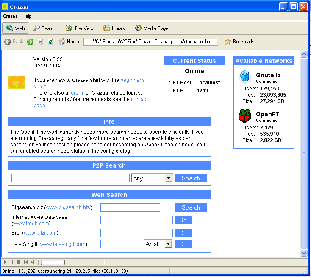The image size is (311, 277).
Task: Click the OpenFT red gift icon
Action: pos(245,116)
